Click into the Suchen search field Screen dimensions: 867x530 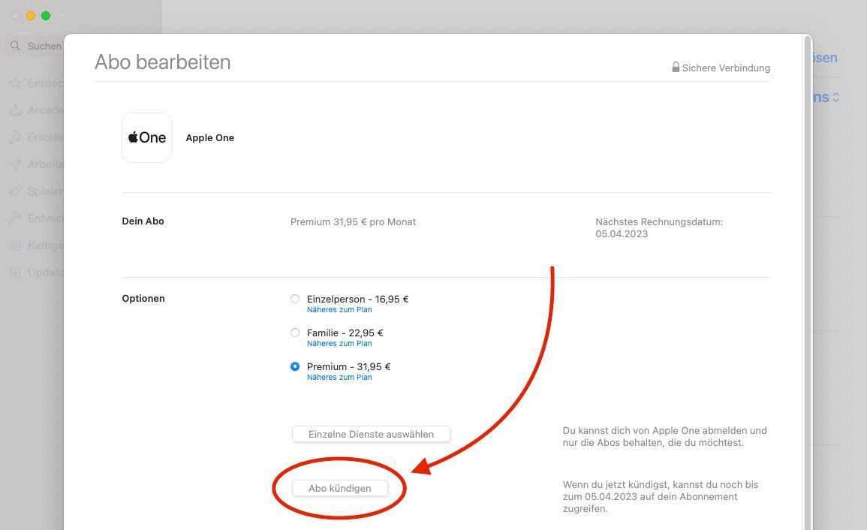pyautogui.click(x=44, y=46)
